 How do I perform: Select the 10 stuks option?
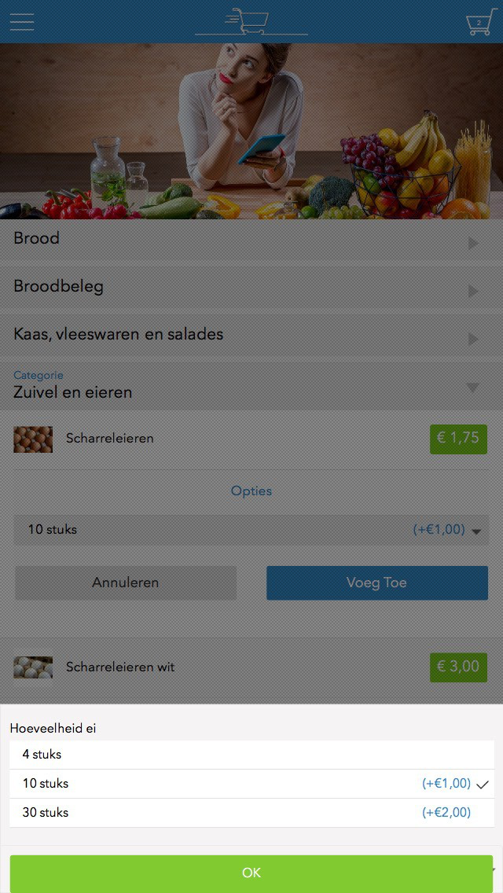[251, 784]
